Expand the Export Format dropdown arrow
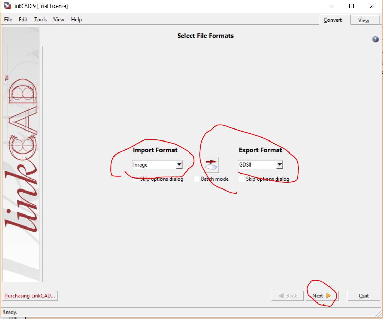This screenshot has width=383, height=319. [x=279, y=165]
